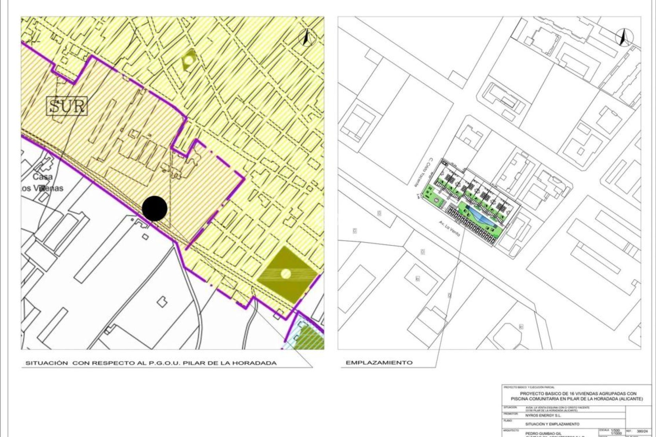Image resolution: width=656 pixels, height=437 pixels.
Task: Click the SITUACIÓN Y EMPLAZAMIENTO plan title
Action: click(x=552, y=424)
